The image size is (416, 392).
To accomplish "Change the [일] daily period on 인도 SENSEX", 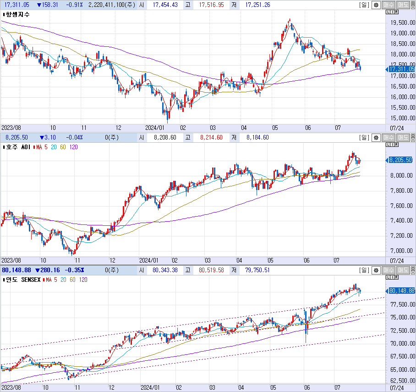I will (x=364, y=270).
